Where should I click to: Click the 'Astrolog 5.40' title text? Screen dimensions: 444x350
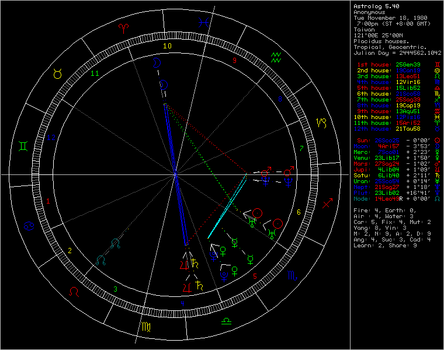(376, 6)
